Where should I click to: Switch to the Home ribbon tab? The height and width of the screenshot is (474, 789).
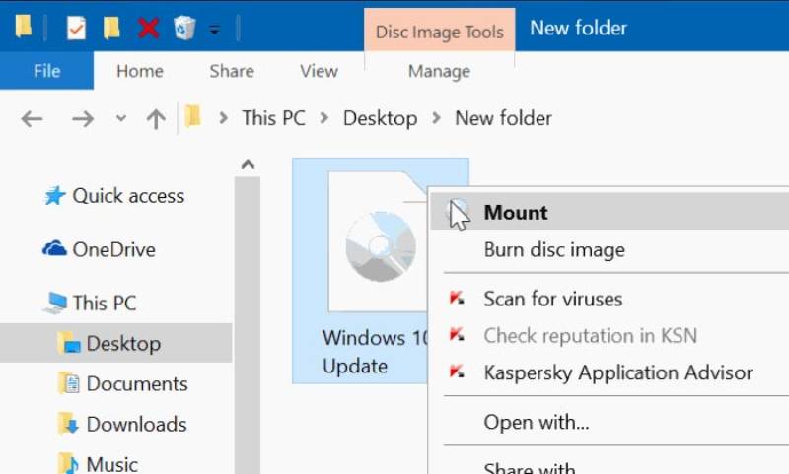(139, 71)
